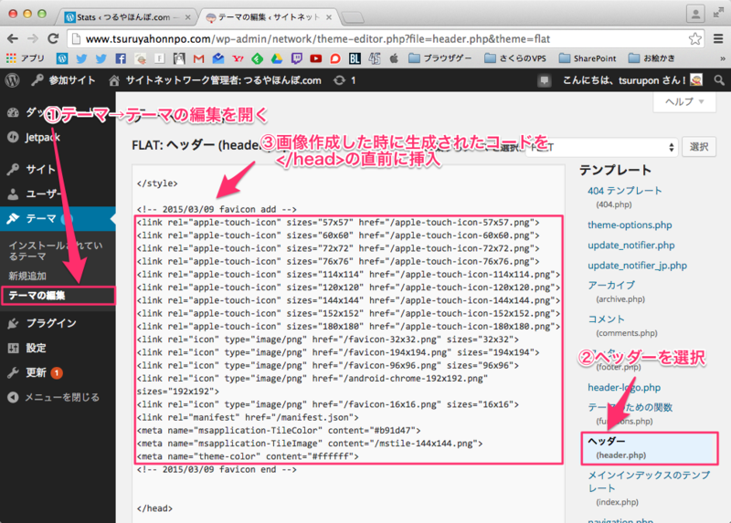Click the WordPress logo in admin bar
731x523 pixels.
(13, 80)
